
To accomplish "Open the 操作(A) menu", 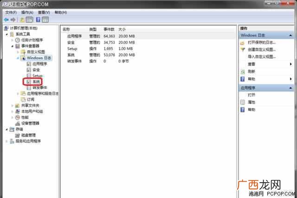I will point(27,13).
